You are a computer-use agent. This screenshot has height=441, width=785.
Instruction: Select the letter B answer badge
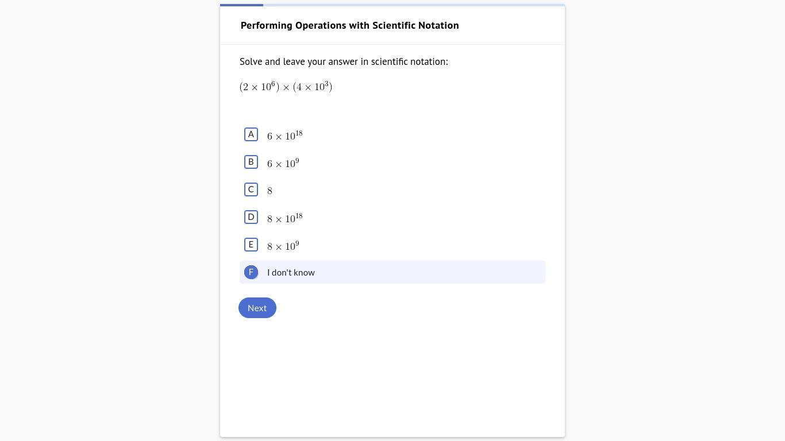pyautogui.click(x=251, y=162)
